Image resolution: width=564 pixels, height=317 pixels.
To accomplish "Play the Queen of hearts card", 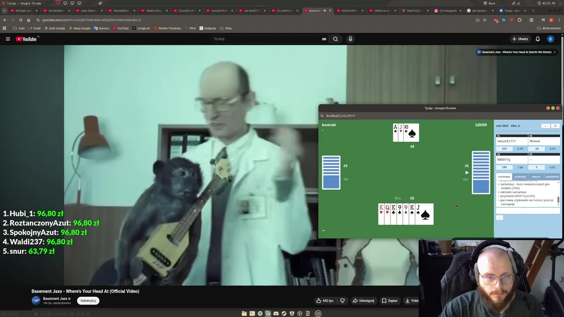I will [387, 214].
